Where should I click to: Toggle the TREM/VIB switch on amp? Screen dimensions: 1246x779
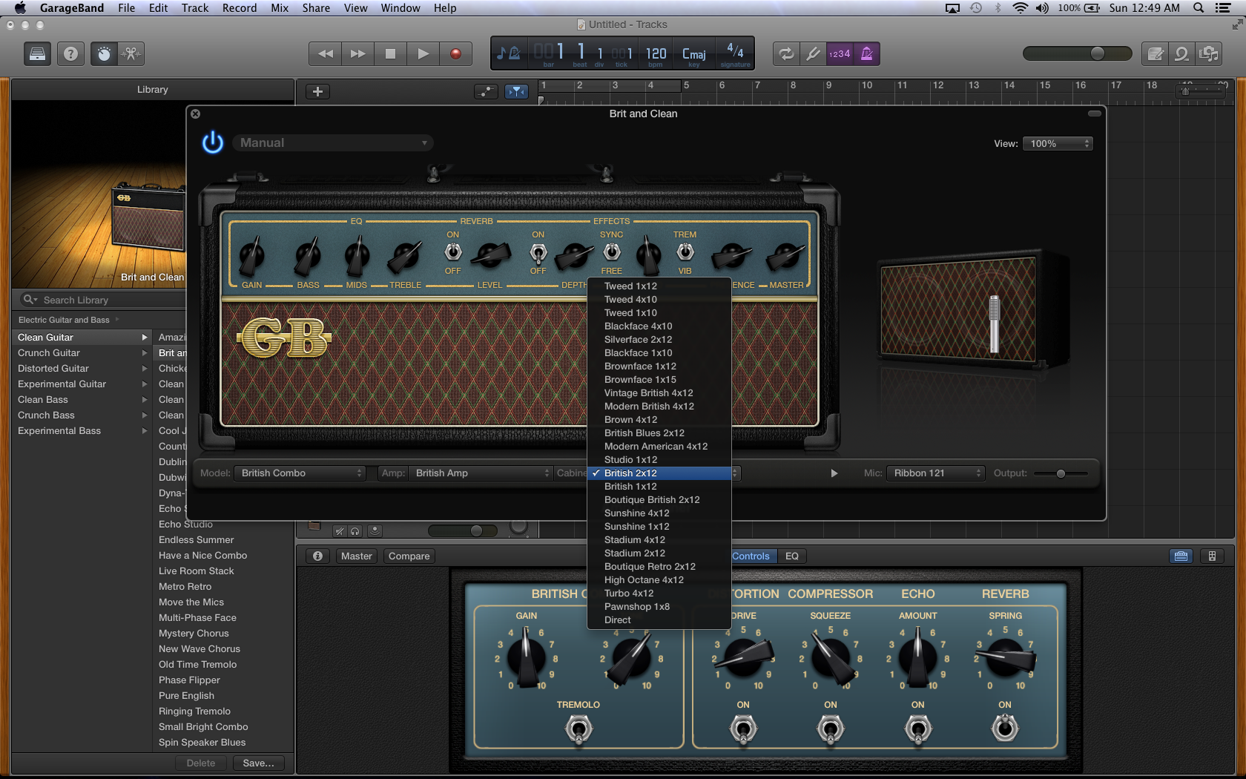point(685,252)
